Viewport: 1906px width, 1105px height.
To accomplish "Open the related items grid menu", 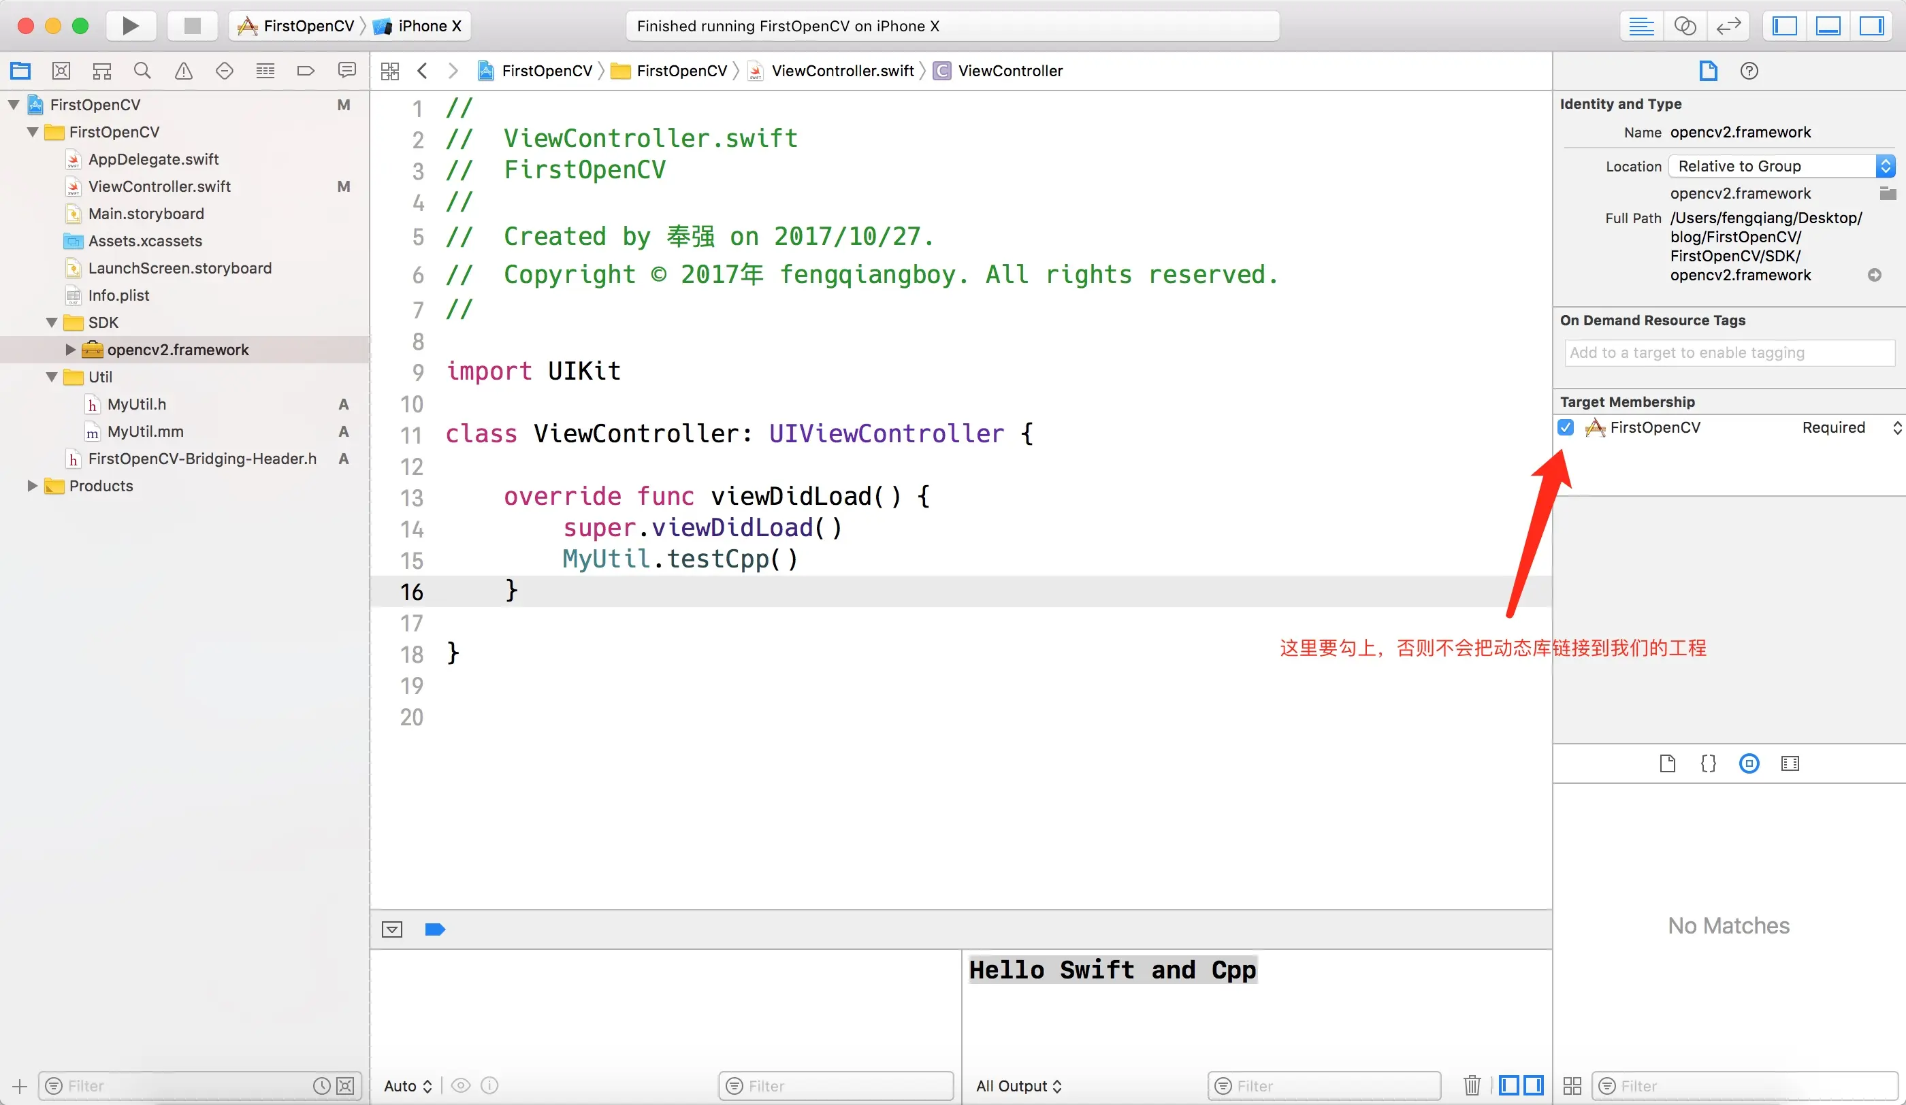I will (390, 71).
